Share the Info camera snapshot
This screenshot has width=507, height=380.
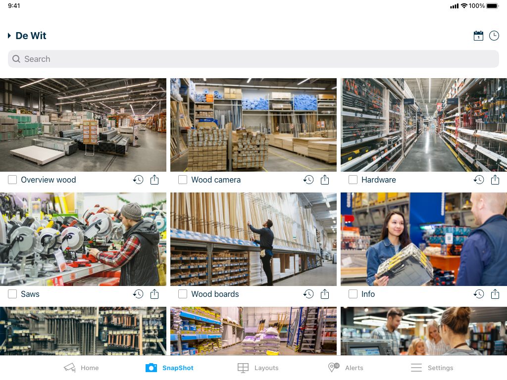[495, 294]
